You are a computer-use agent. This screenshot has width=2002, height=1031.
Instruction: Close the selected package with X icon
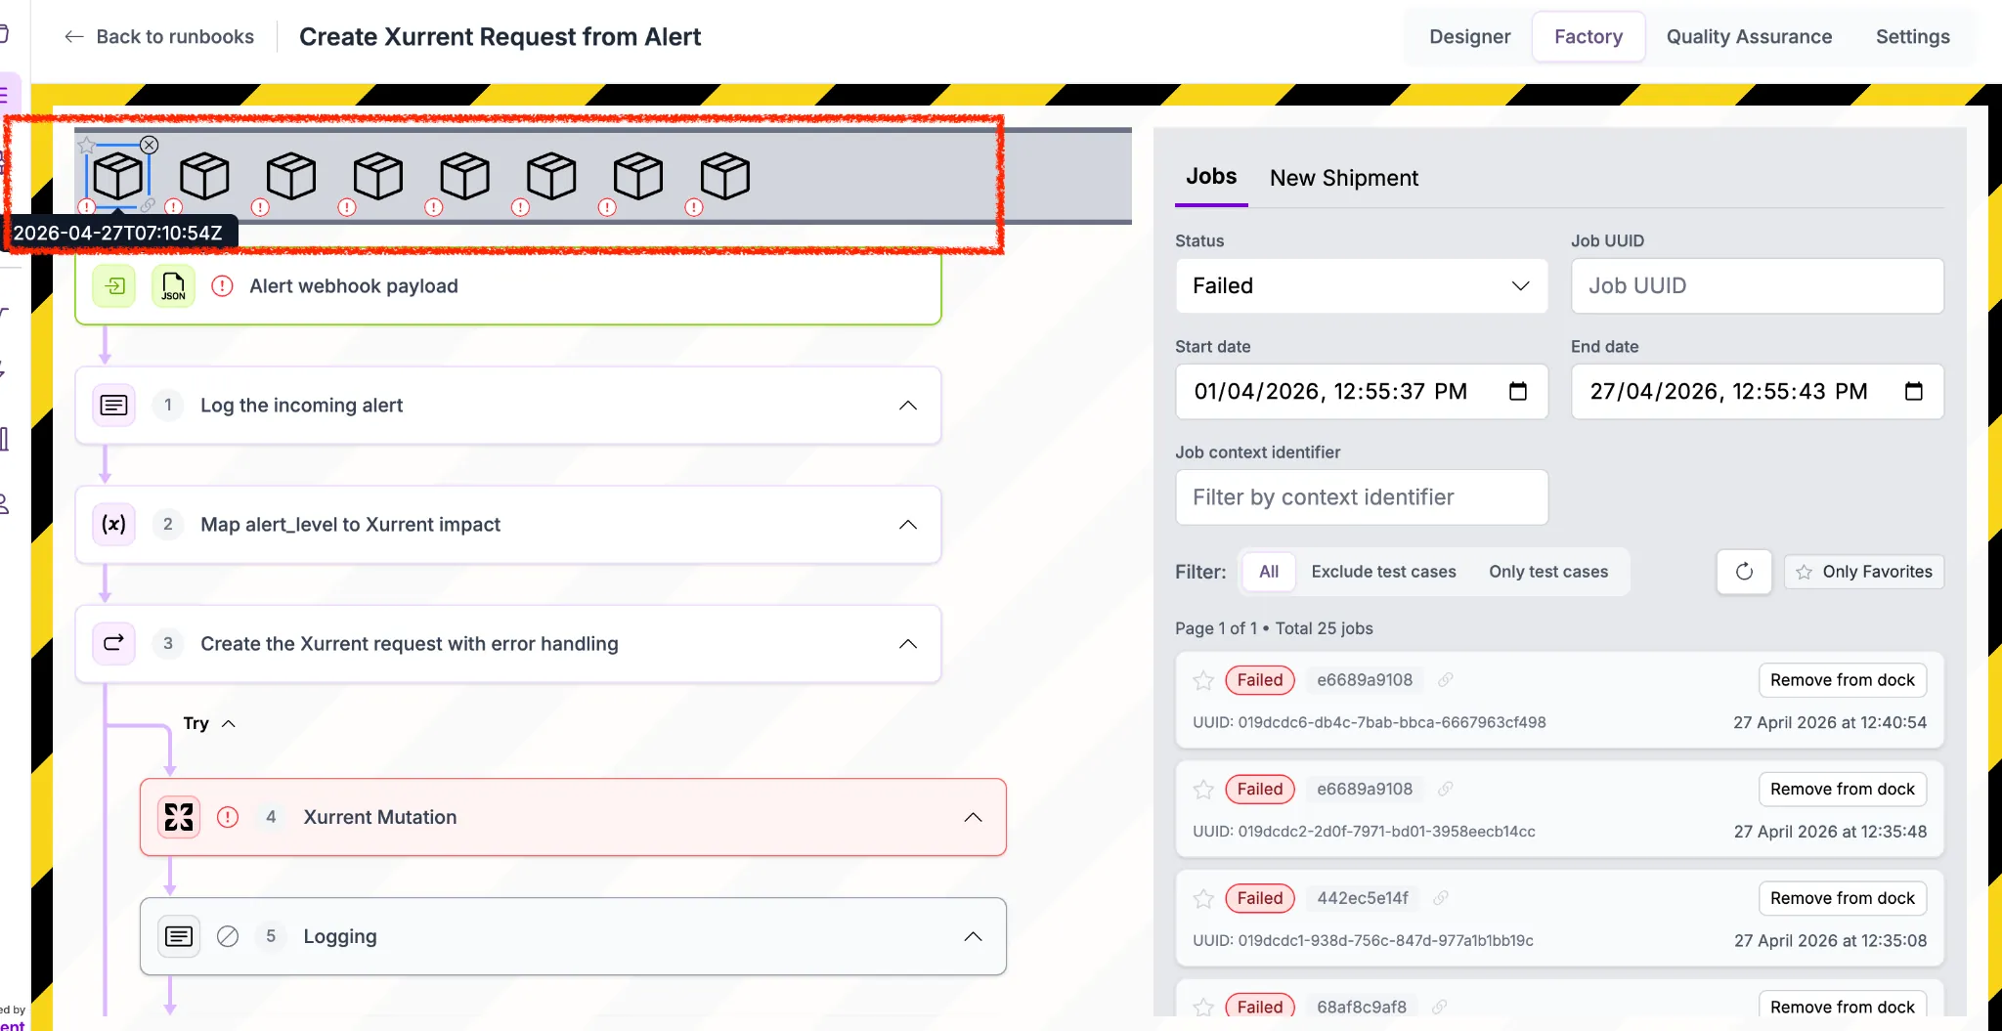pos(149,145)
